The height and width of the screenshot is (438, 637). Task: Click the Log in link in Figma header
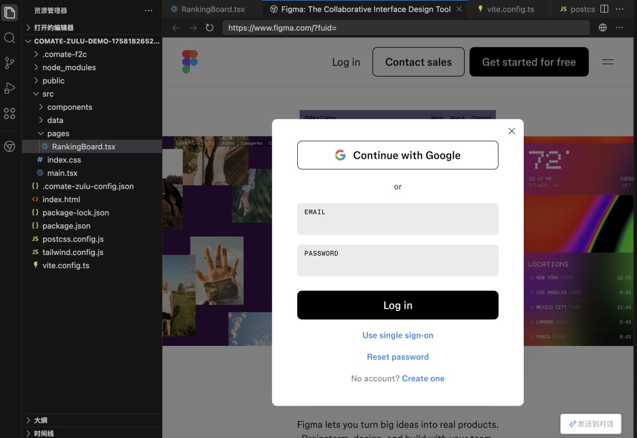(346, 62)
